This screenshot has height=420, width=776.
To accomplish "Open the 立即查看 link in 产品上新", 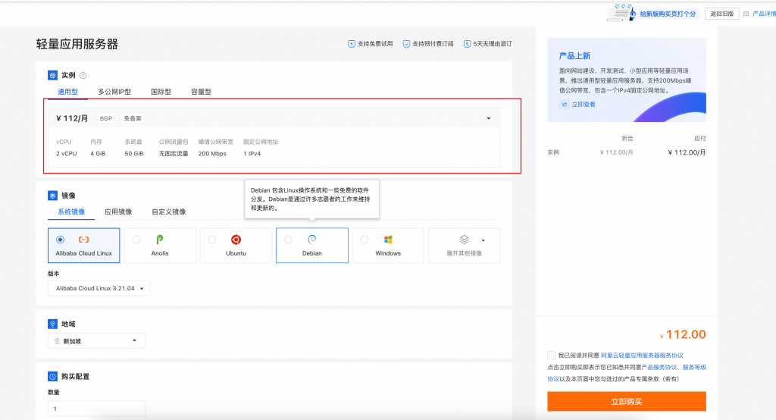I will click(x=583, y=105).
